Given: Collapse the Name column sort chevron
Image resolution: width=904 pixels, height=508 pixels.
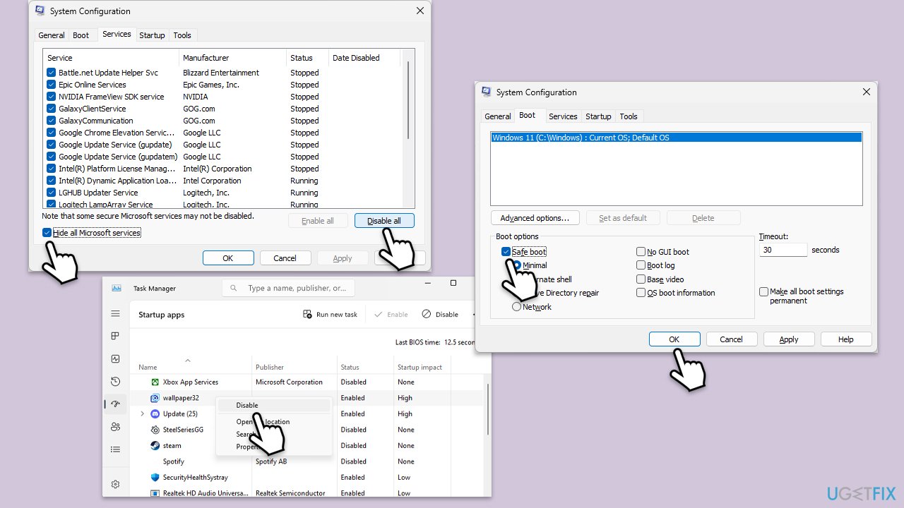Looking at the screenshot, I should coord(188,361).
